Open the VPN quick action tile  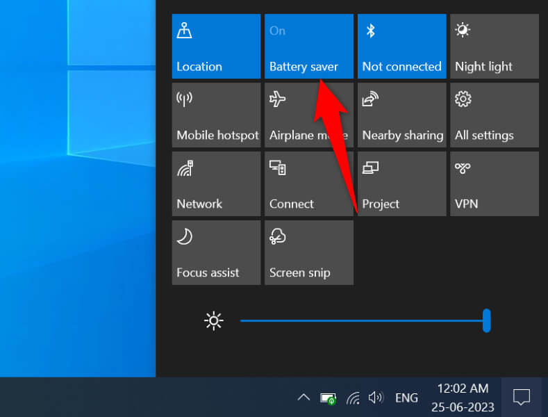point(494,183)
